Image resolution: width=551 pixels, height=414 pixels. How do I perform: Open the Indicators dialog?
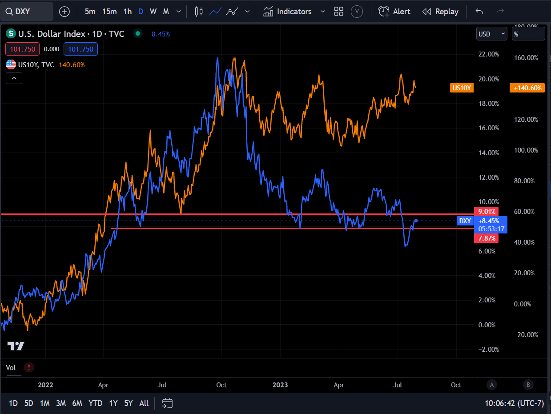[287, 12]
